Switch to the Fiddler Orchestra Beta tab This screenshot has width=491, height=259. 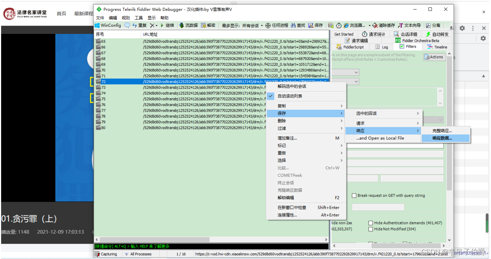(x=417, y=41)
